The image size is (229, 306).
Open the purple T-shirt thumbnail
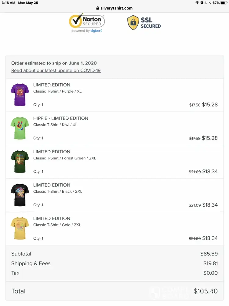20,95
